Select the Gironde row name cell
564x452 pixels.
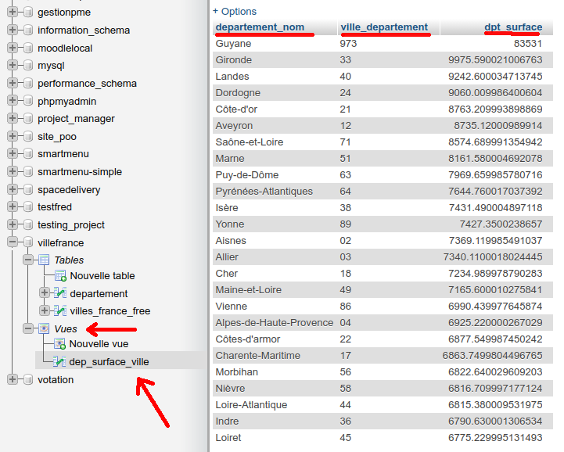pos(233,60)
